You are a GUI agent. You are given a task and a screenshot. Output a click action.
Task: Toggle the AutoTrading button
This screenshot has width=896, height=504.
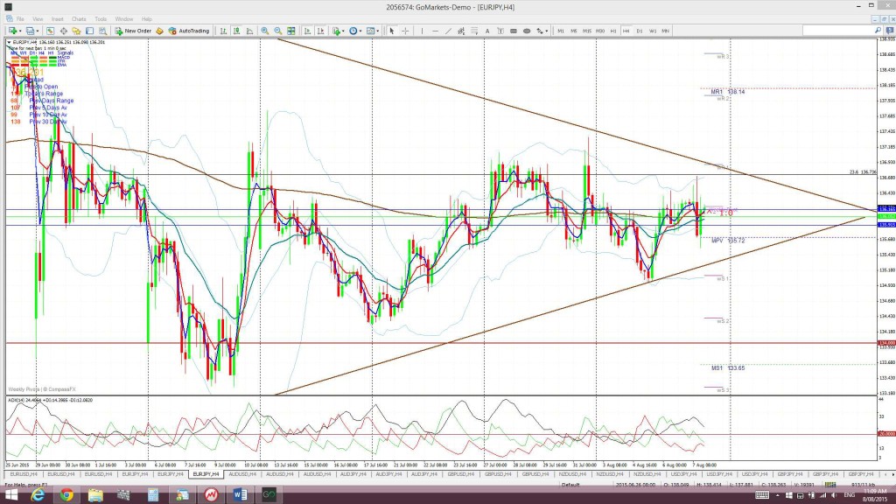pyautogui.click(x=189, y=31)
